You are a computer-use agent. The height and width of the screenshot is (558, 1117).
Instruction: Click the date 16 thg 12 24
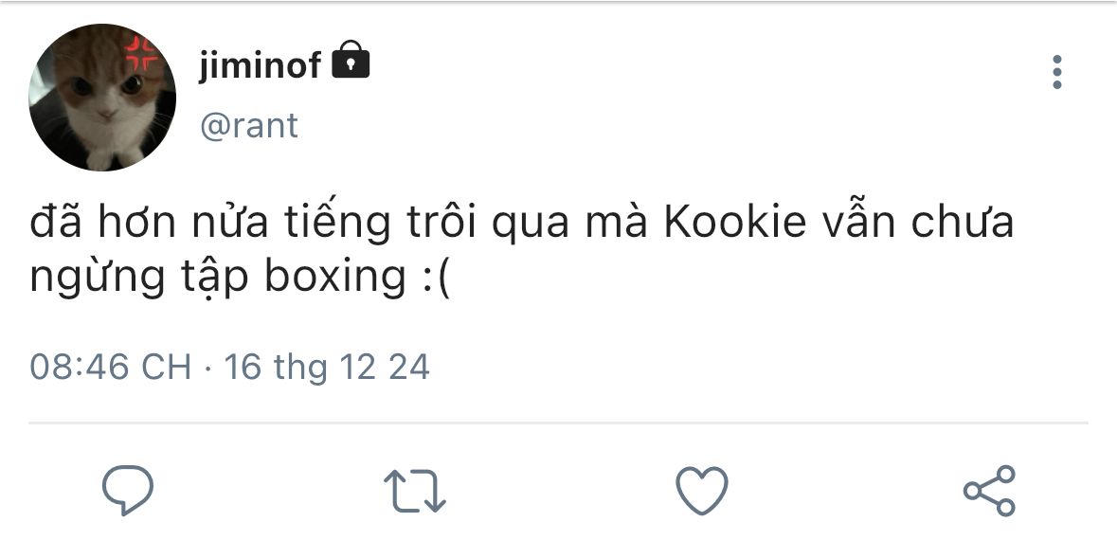pos(327,368)
